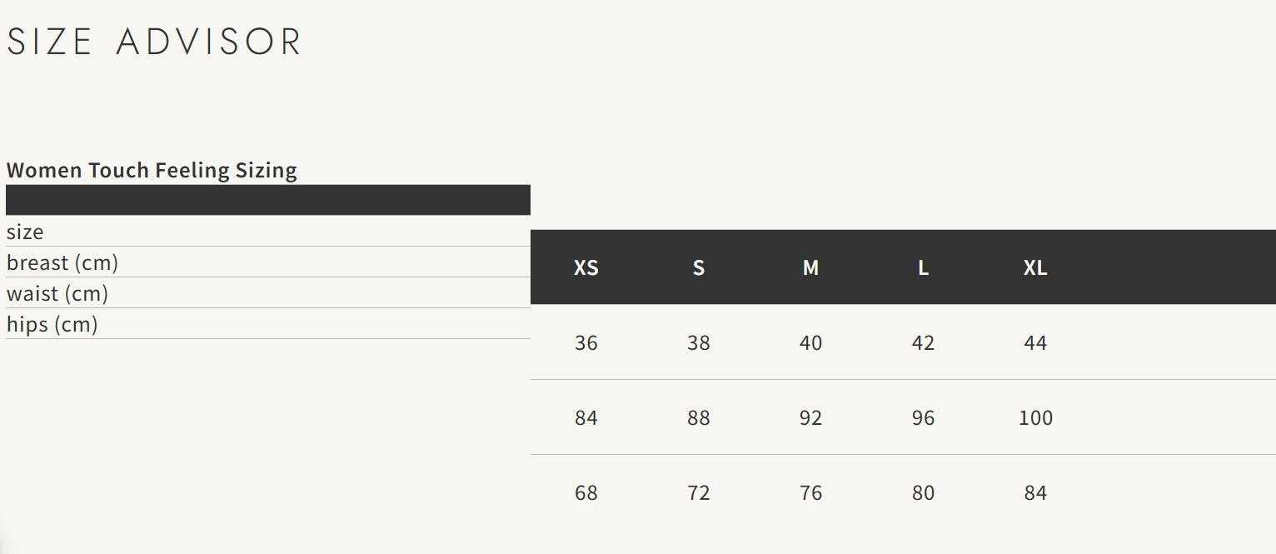1276x554 pixels.
Task: Select the 100 value under XL
Action: pos(1035,417)
